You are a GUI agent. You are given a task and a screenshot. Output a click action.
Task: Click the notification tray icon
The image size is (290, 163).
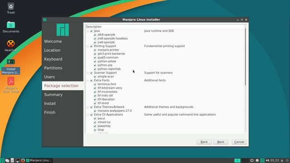(x=252, y=160)
